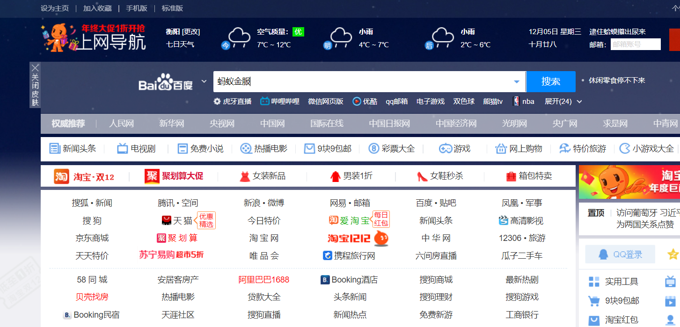Screen dimensions: 680x327
Task: Open 优酷 shortcut icon
Action: [x=357, y=102]
